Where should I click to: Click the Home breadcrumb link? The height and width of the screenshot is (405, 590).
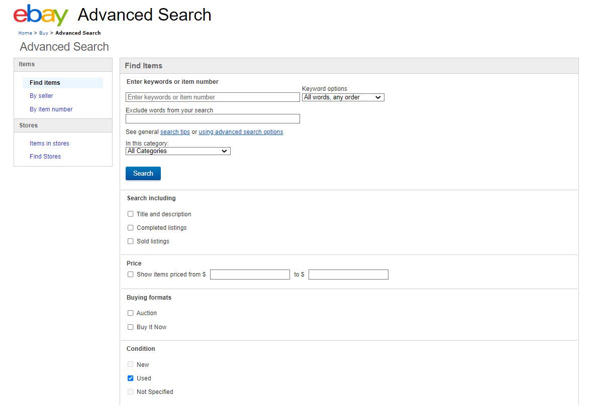pos(25,33)
